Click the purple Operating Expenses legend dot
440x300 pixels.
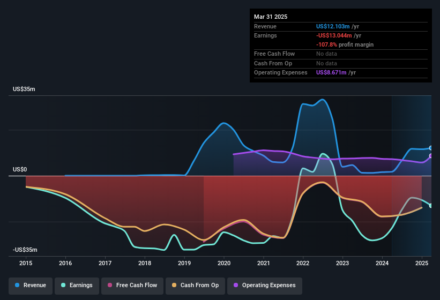point(236,285)
